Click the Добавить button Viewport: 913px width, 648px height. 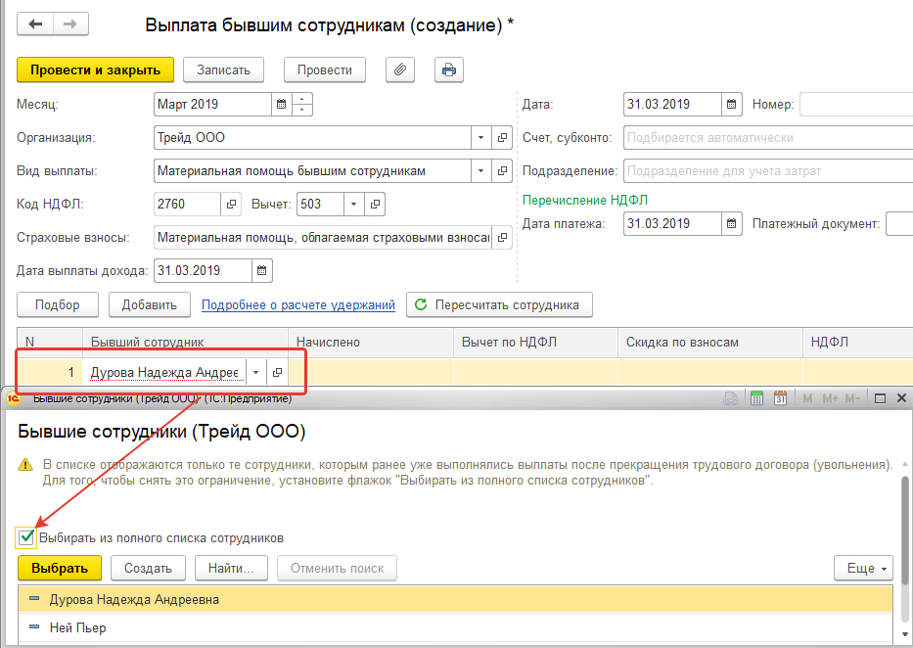150,305
